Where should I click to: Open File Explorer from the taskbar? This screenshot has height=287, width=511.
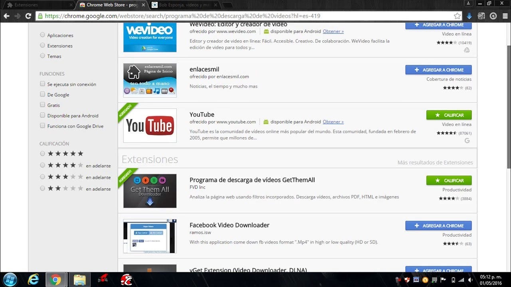(80, 279)
